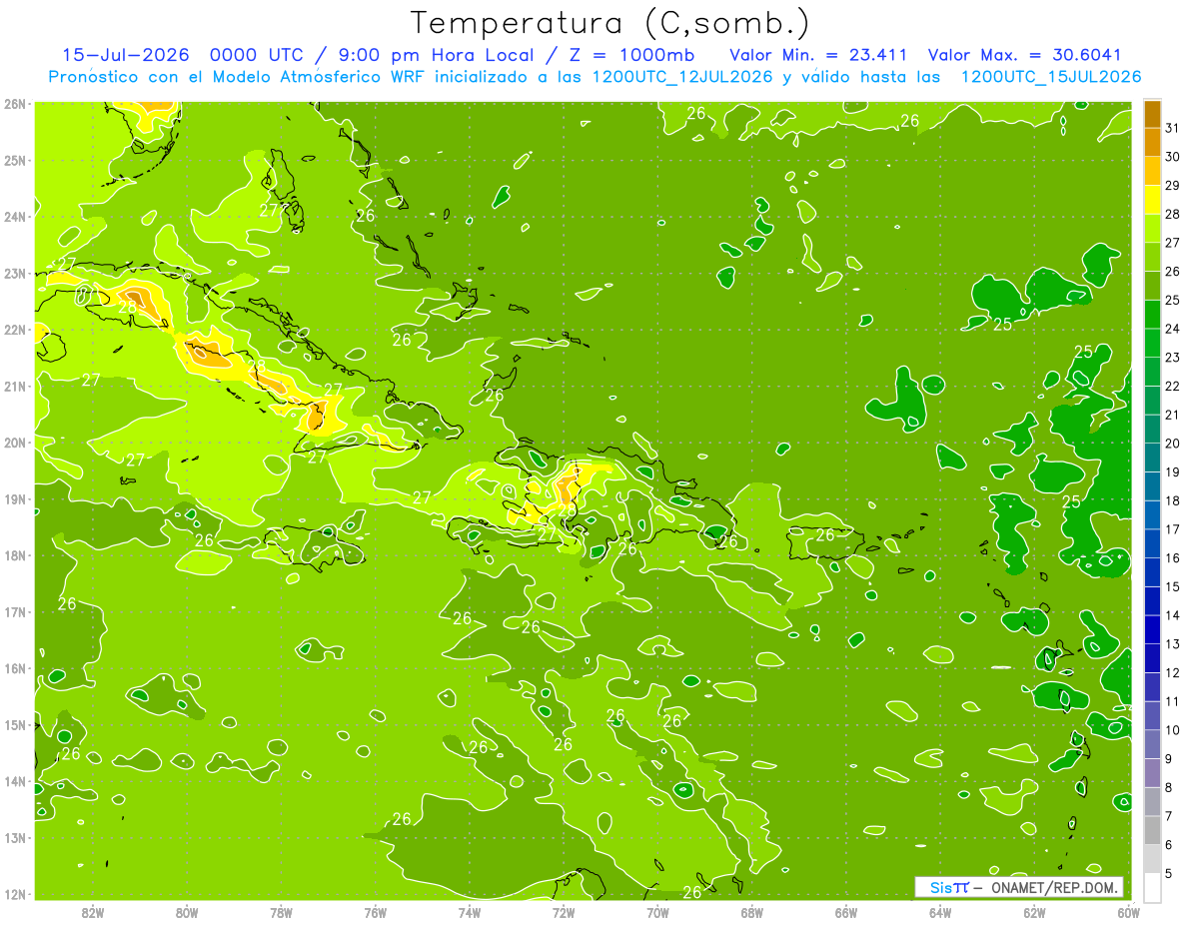Screen dimensions: 1199x926
Task: Click the '25N' latitude axis label
Action: [15, 160]
